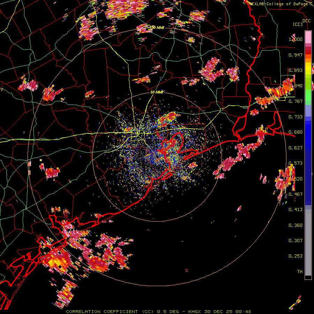Click the 0.627 scale value
314x314 pixels.
[x=296, y=148]
